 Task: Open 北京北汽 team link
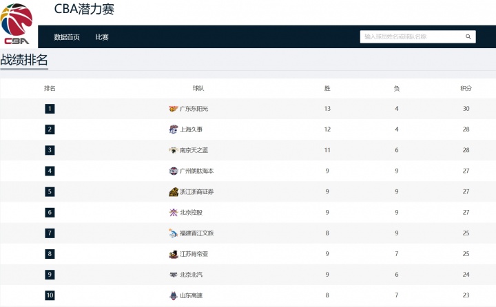tap(191, 275)
